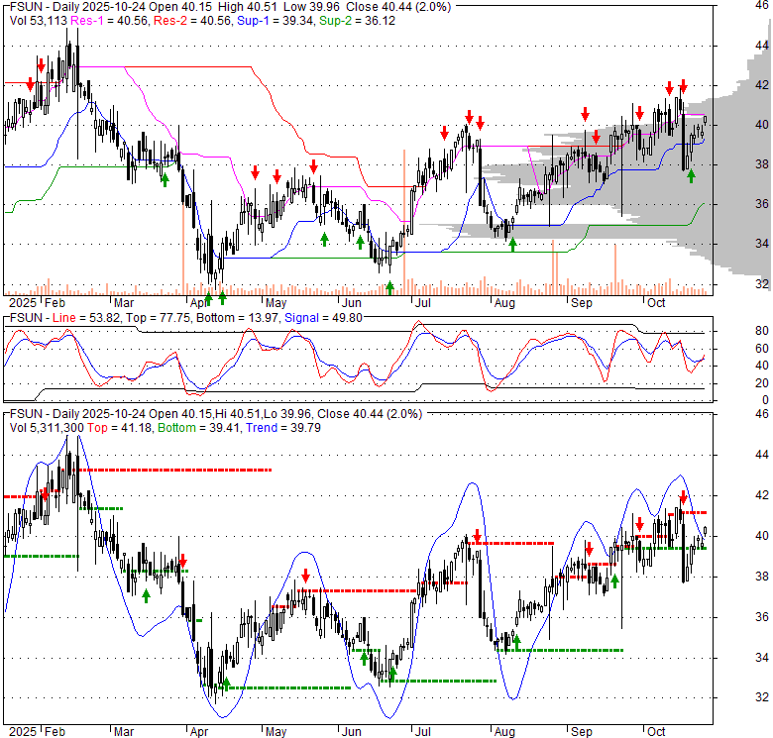Click the 'Aug' label on the top chart axis
773x738 pixels.
(x=504, y=302)
